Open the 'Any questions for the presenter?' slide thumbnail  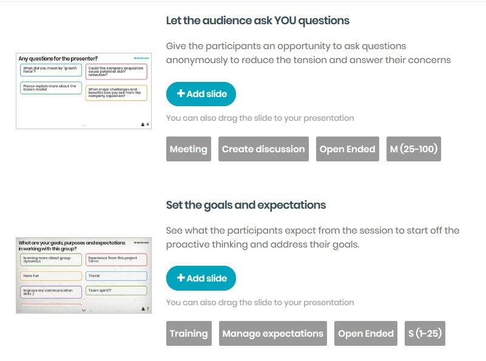(84, 91)
